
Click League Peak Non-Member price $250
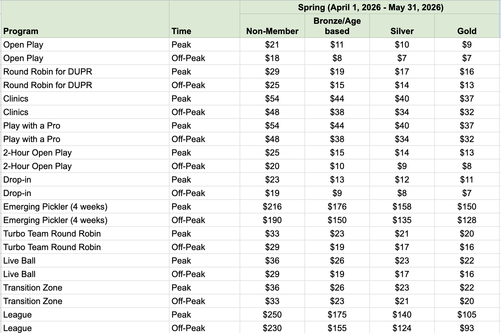pyautogui.click(x=272, y=315)
